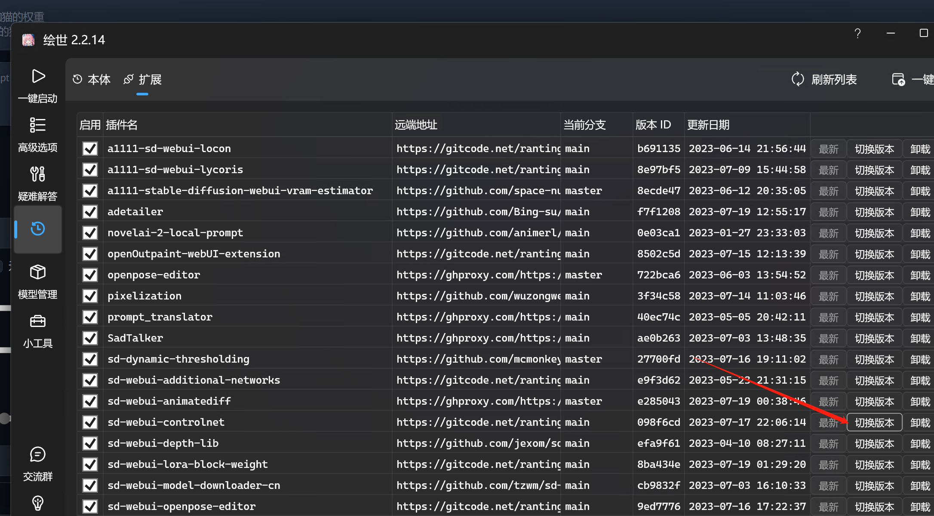Viewport: 934px width, 516px height.
Task: Disable openpose-editor checkbox
Action: pos(90,275)
